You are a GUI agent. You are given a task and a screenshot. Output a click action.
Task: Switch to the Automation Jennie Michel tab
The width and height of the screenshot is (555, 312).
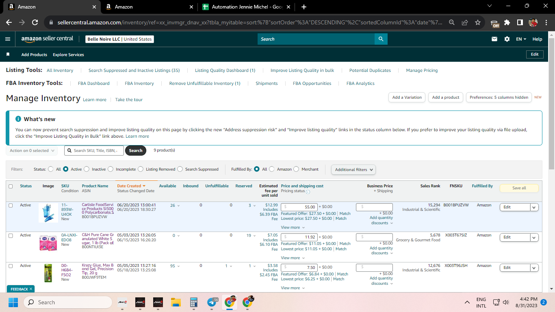pyautogui.click(x=247, y=7)
